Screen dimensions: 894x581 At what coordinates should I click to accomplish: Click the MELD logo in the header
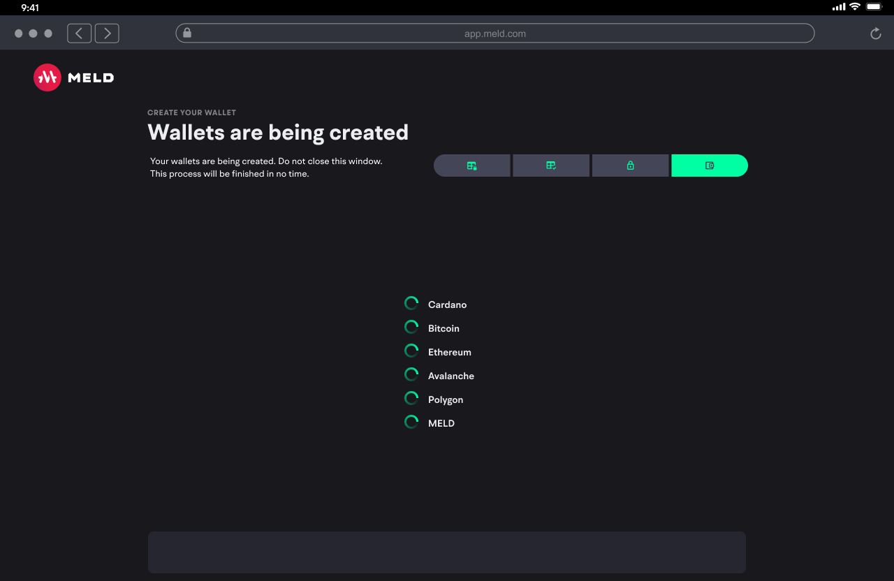point(74,78)
